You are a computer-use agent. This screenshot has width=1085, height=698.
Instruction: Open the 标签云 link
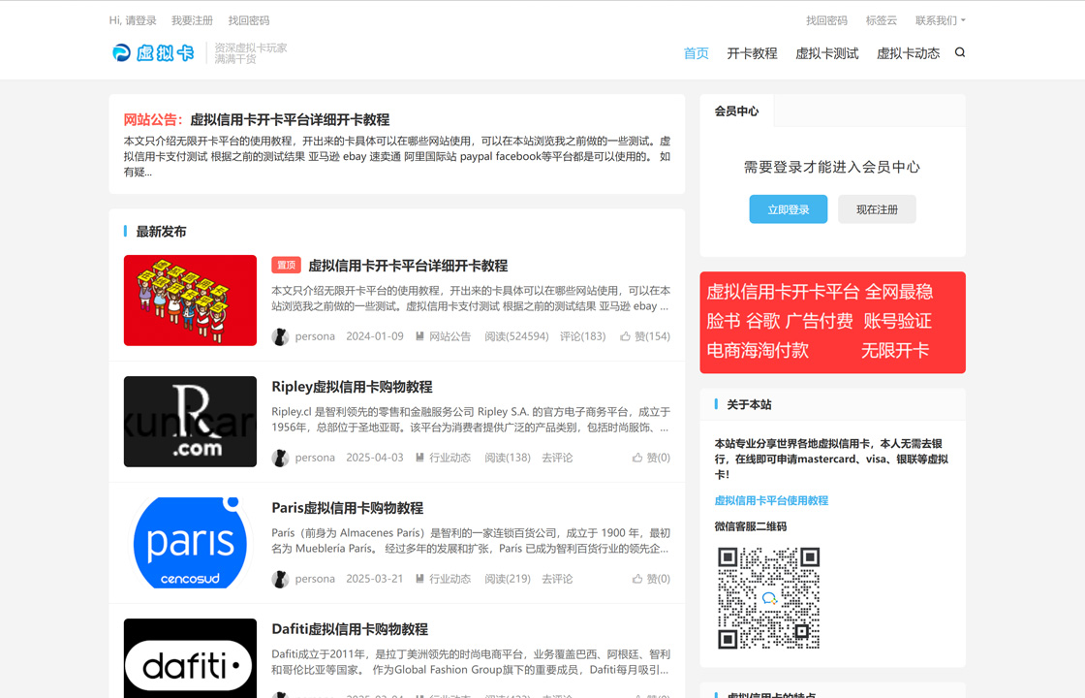tap(881, 20)
